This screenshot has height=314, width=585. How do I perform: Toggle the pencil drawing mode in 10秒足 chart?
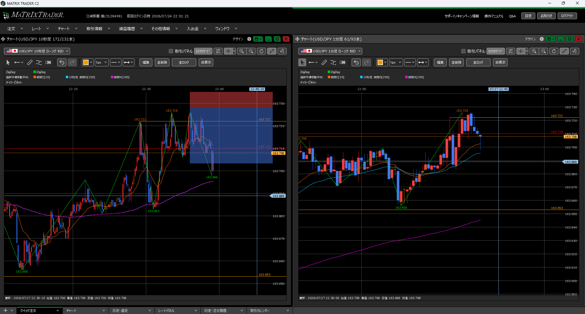(272, 51)
